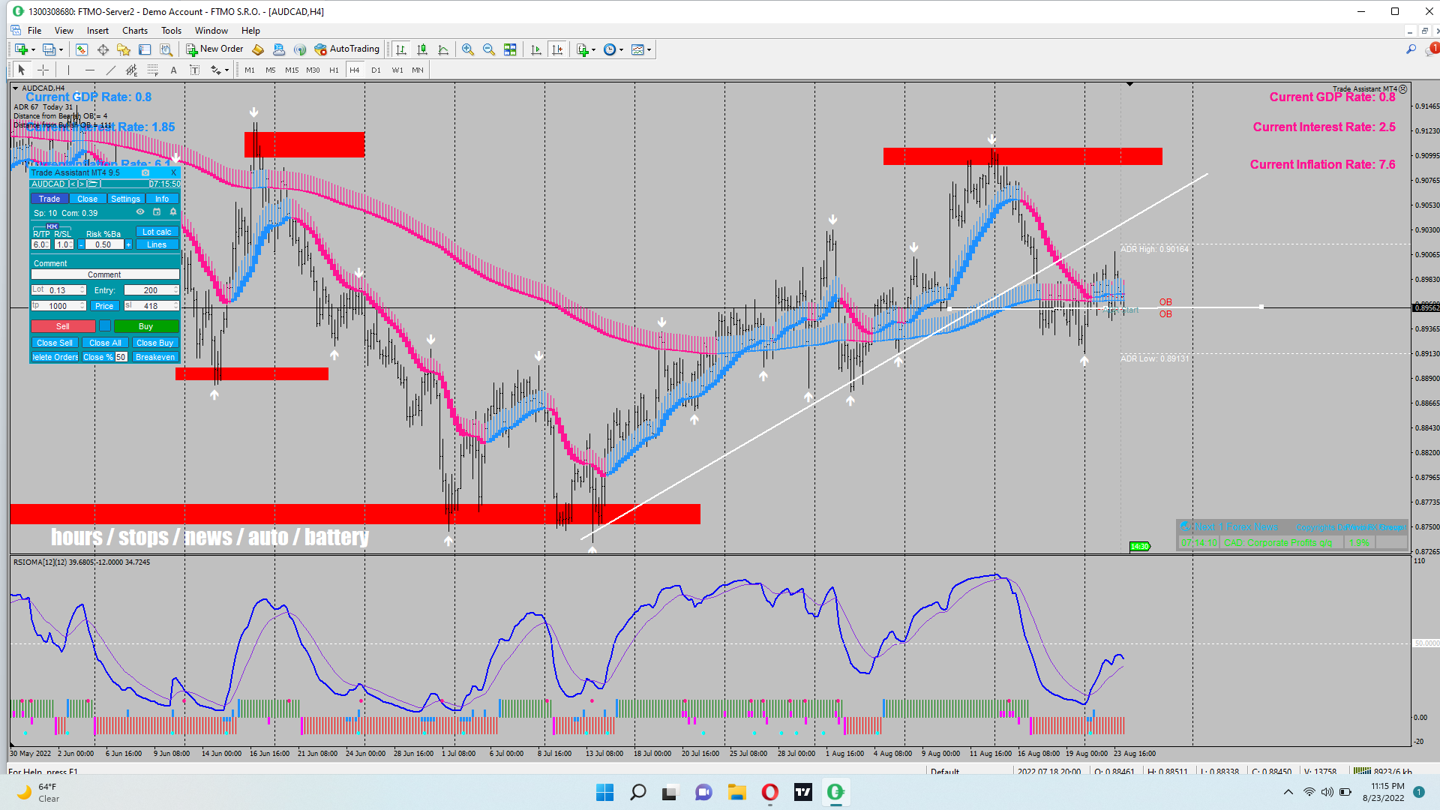Toggle AutoTrading on or off
This screenshot has width=1440, height=810.
tap(347, 49)
